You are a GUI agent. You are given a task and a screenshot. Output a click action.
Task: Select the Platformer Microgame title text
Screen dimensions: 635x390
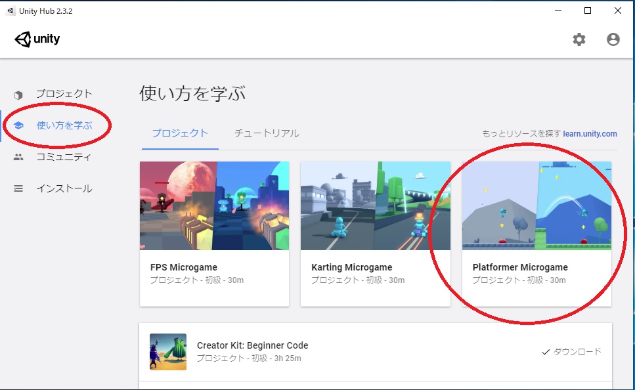[520, 267]
